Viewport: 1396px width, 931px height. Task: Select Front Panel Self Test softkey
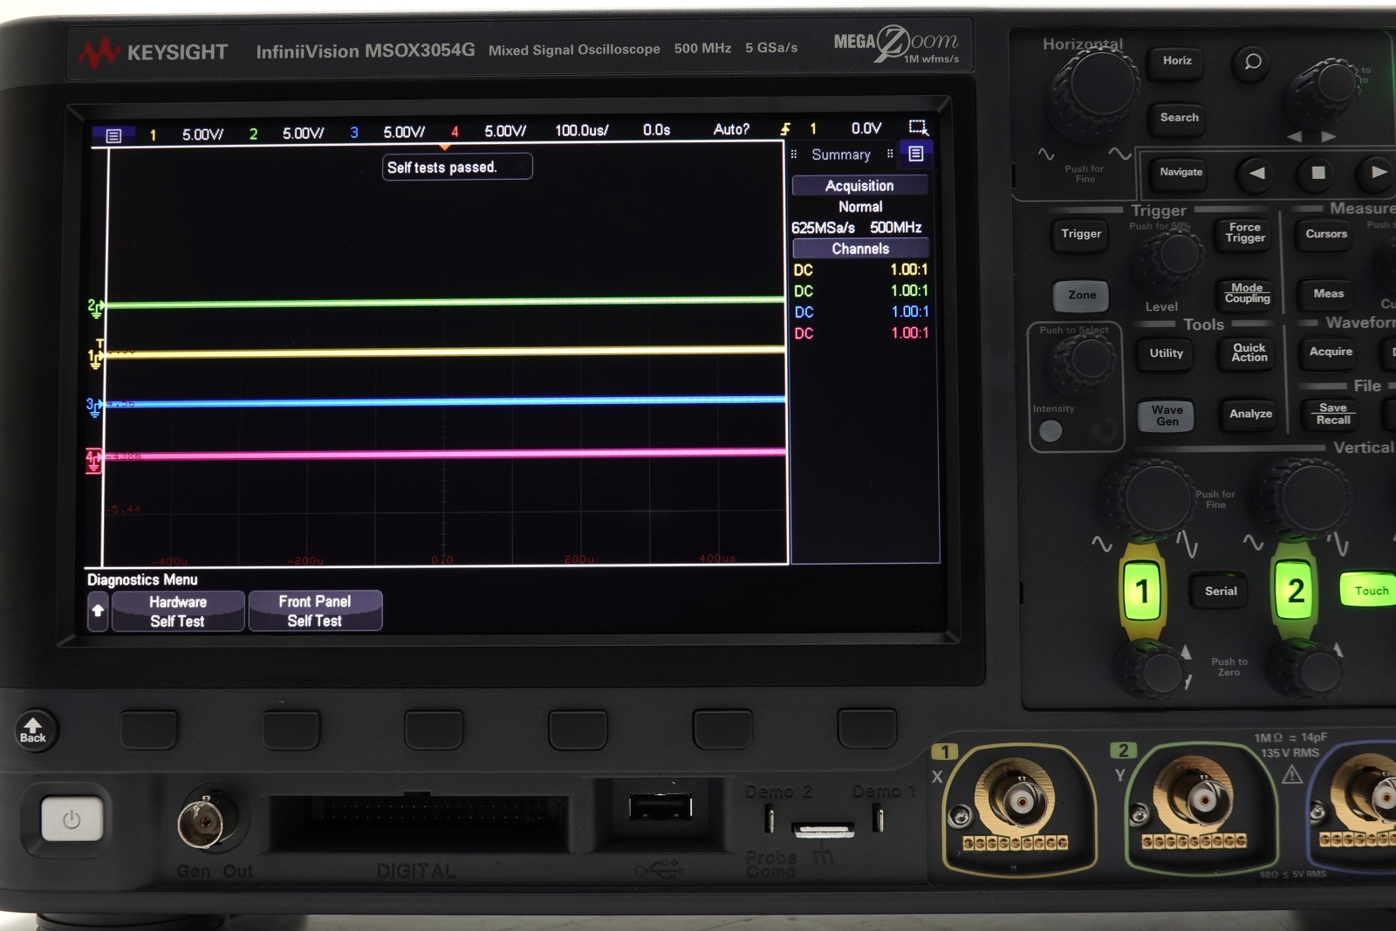[x=315, y=610]
